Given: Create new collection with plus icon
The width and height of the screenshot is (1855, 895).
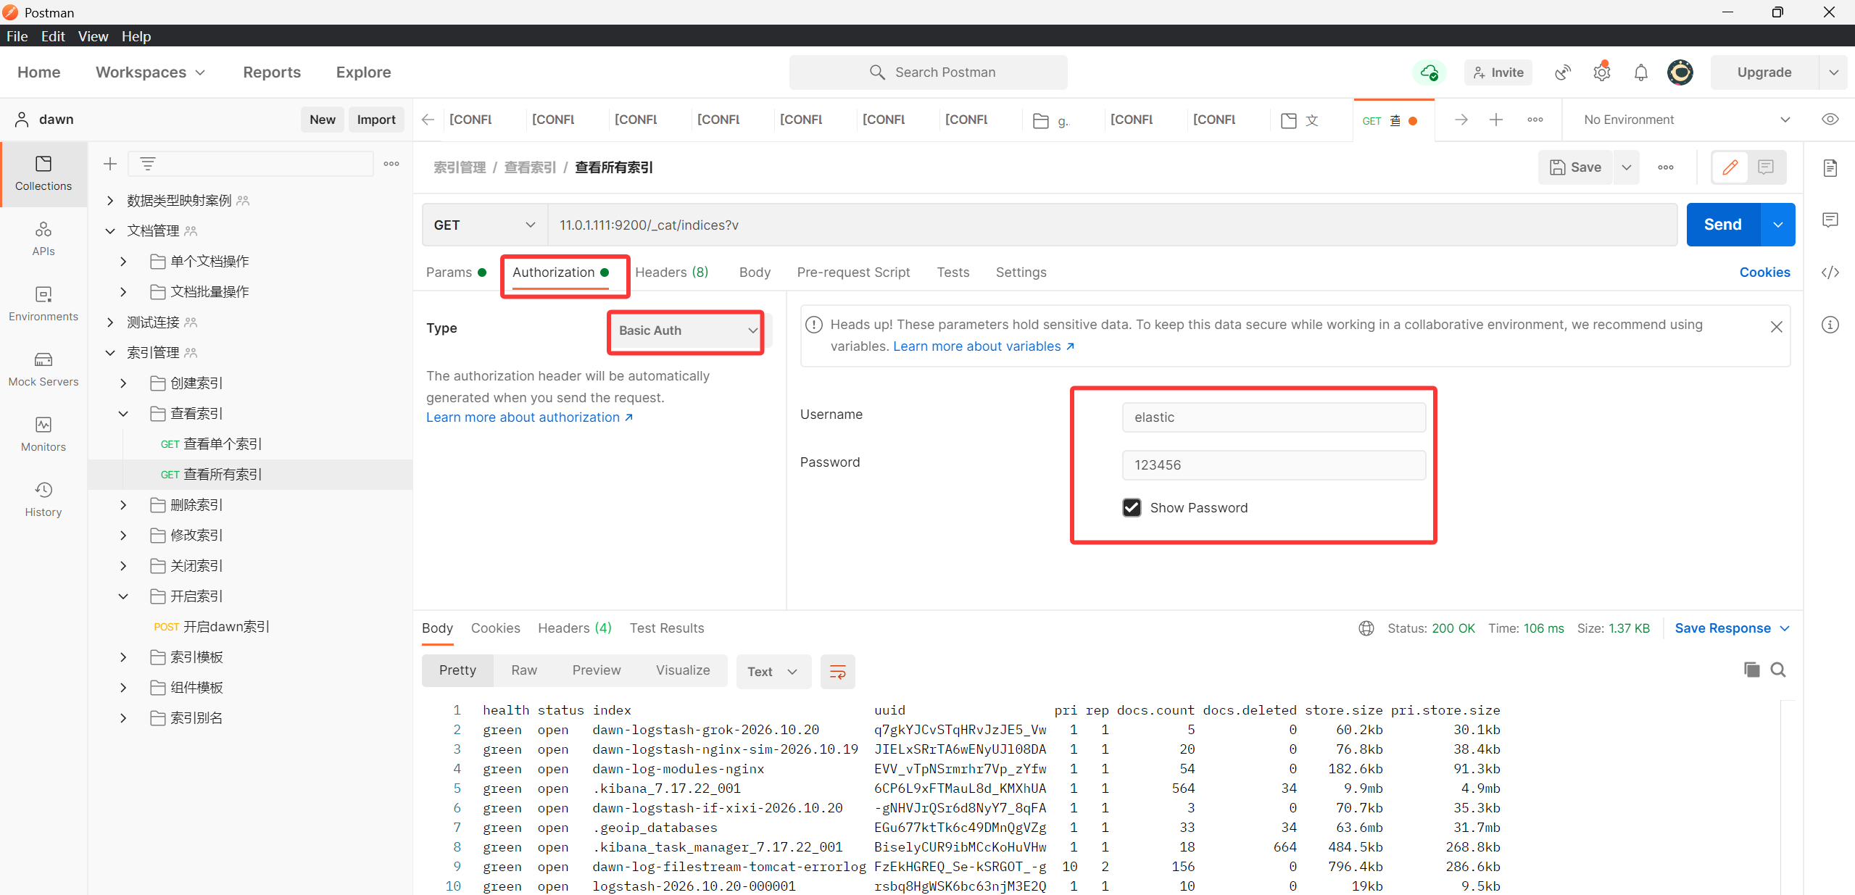Looking at the screenshot, I should point(110,164).
